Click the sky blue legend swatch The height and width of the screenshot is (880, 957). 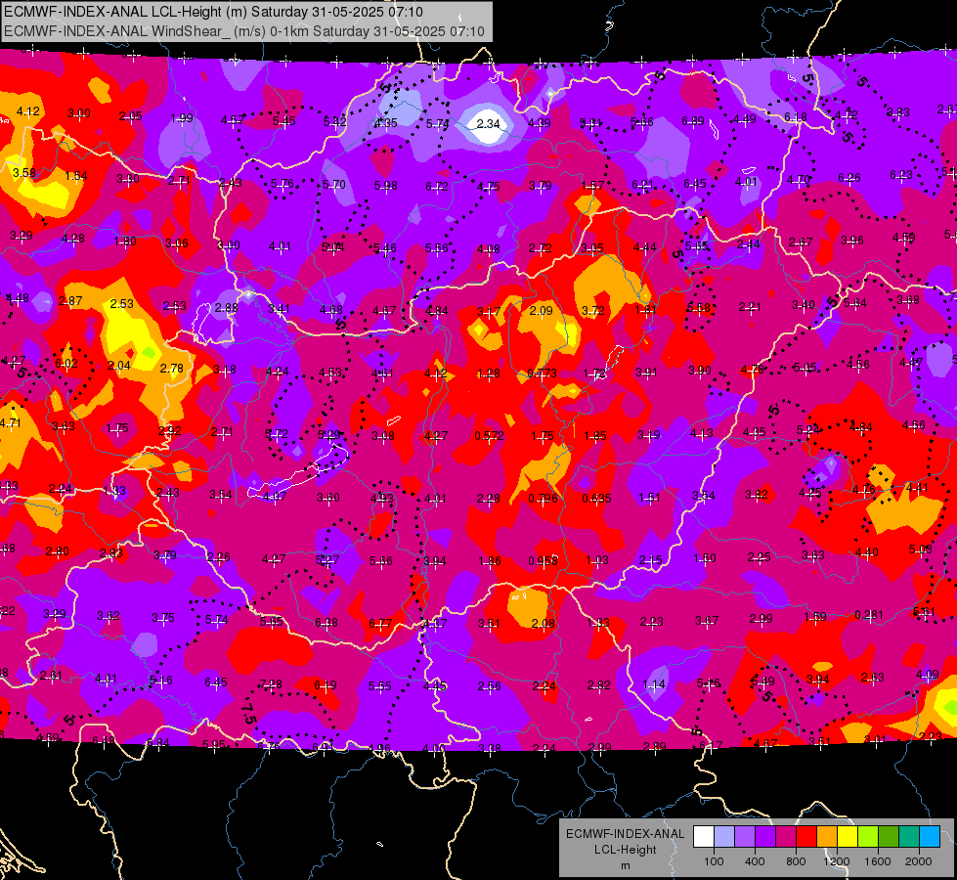pyautogui.click(x=930, y=837)
